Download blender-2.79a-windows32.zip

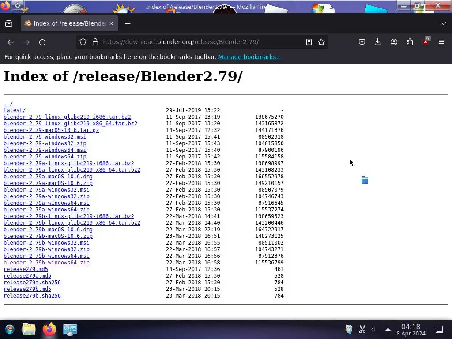[46, 196]
